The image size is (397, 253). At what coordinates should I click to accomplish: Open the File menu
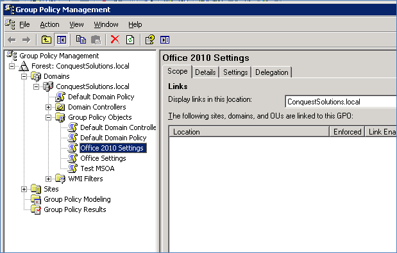click(x=24, y=24)
